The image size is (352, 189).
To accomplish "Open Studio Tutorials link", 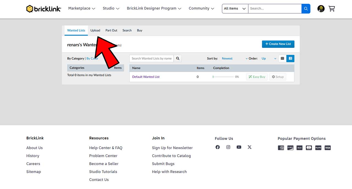I will (103, 172).
